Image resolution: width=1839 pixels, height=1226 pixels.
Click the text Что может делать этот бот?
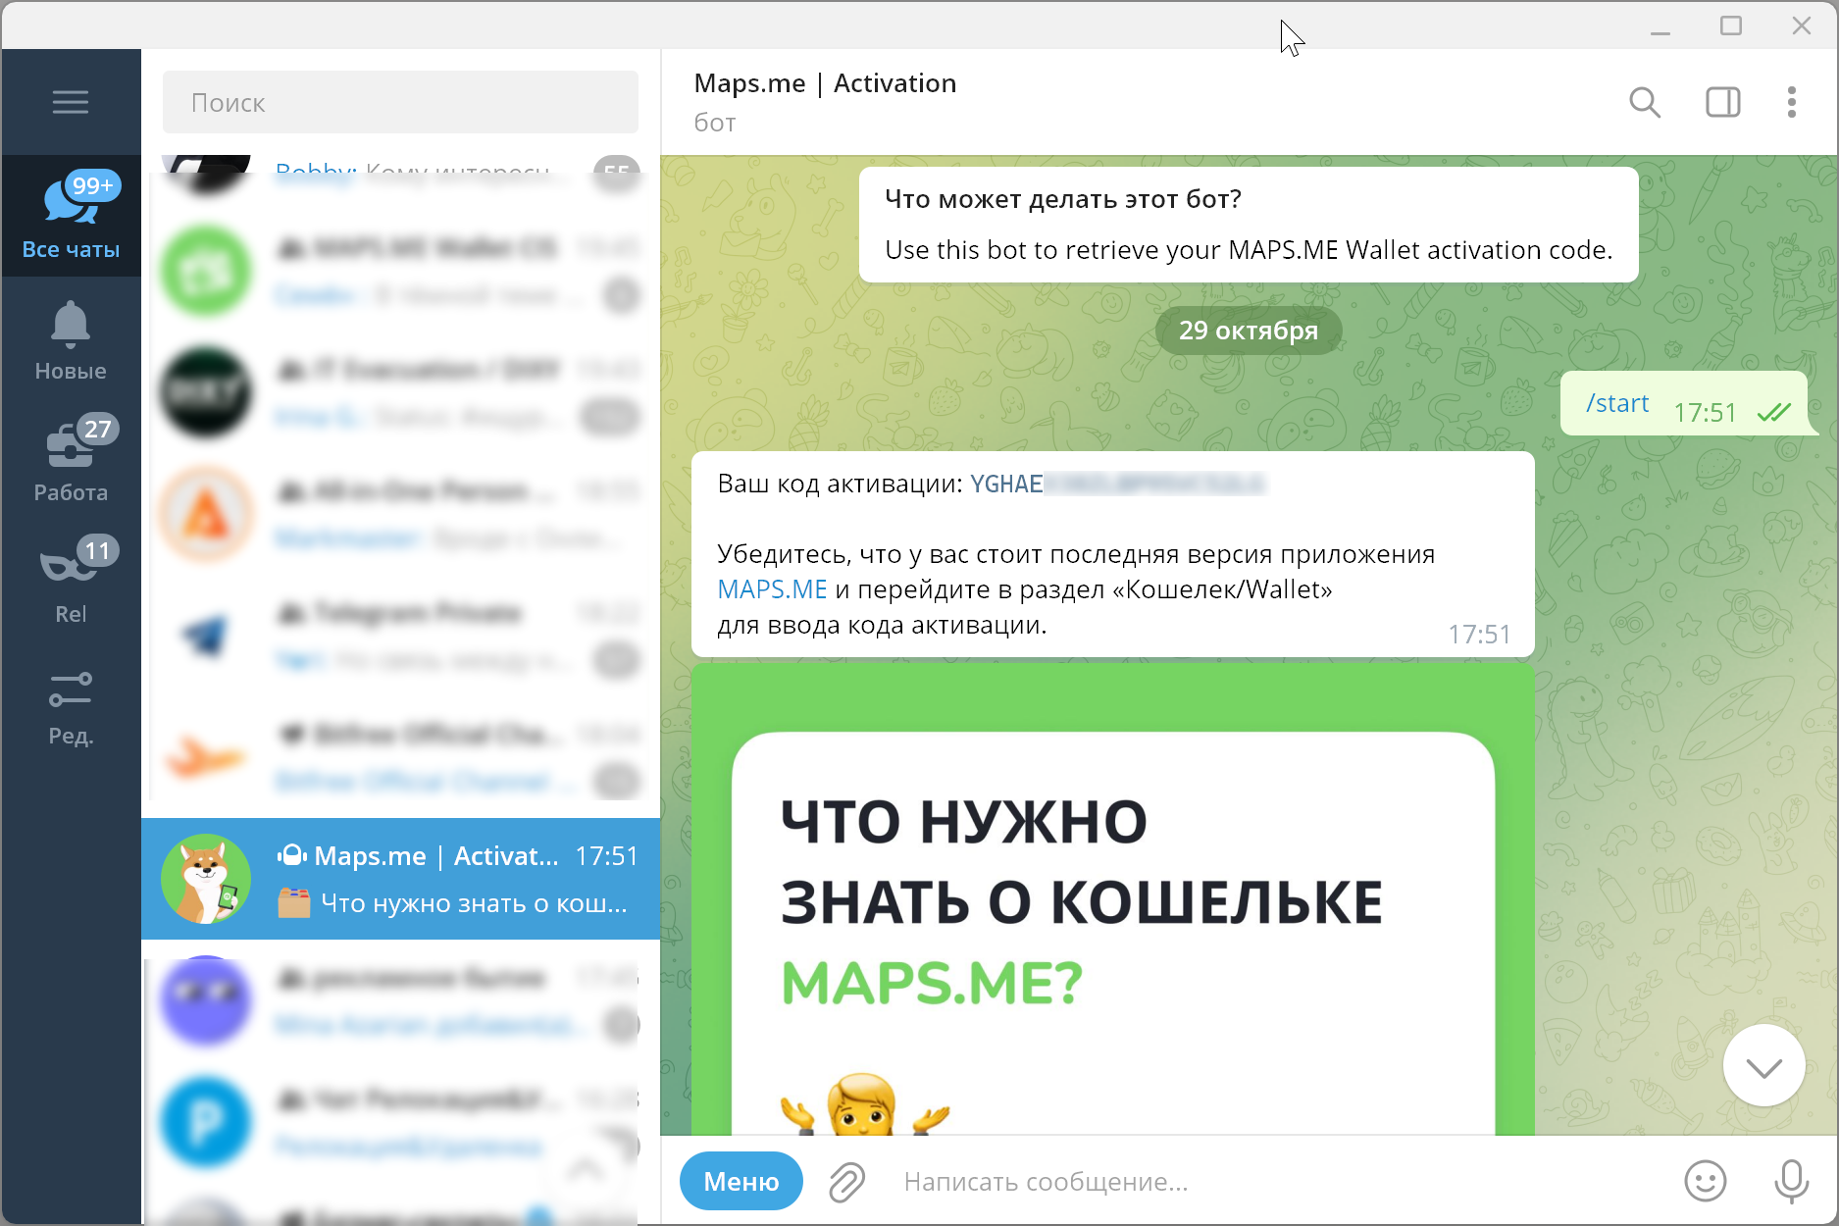[x=1063, y=199]
